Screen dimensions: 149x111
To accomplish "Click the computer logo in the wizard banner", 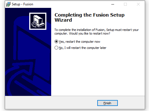I will tap(38, 21).
